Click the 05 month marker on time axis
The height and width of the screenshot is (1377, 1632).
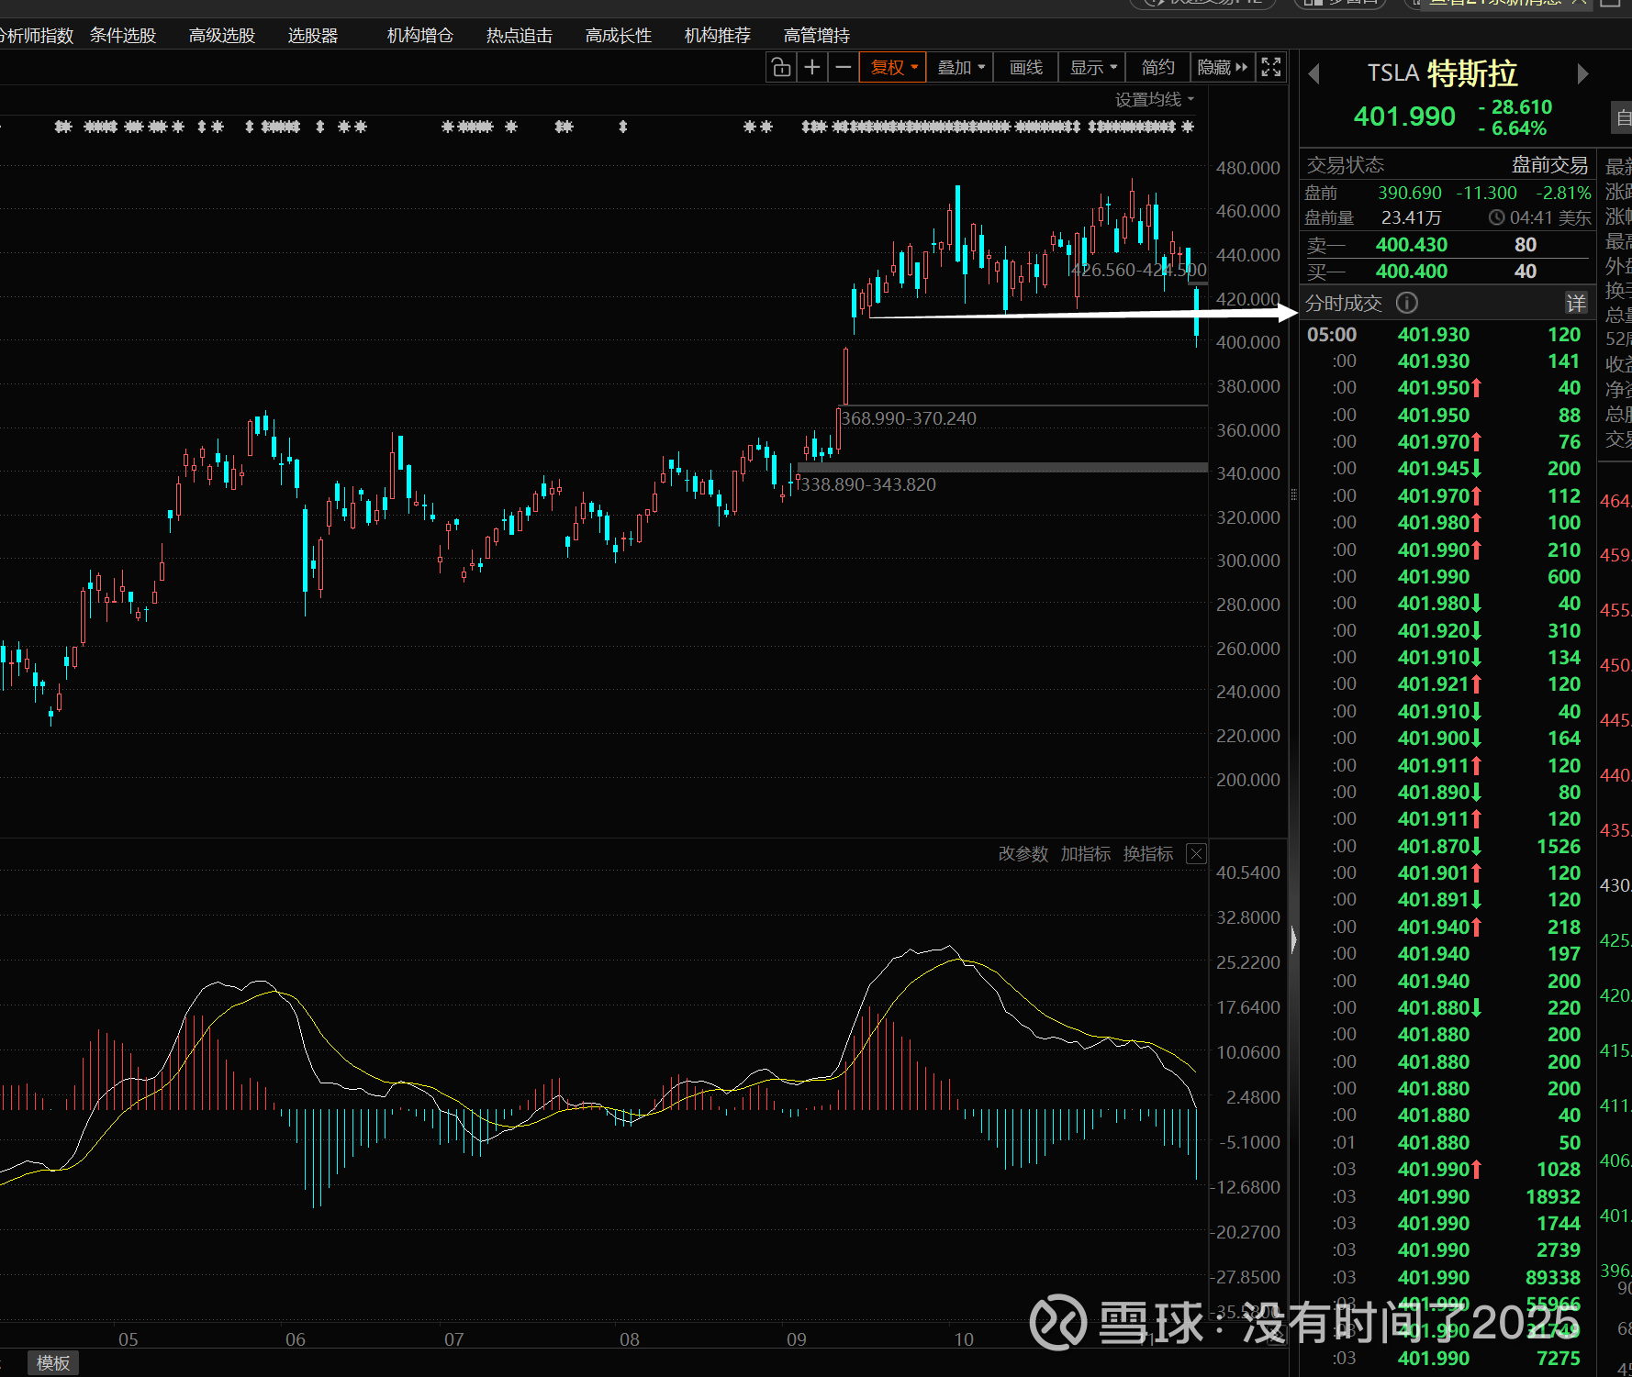pos(129,1339)
